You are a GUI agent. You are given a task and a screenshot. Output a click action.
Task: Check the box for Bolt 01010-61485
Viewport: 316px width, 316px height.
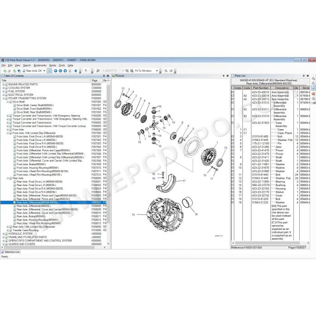coord(232,136)
